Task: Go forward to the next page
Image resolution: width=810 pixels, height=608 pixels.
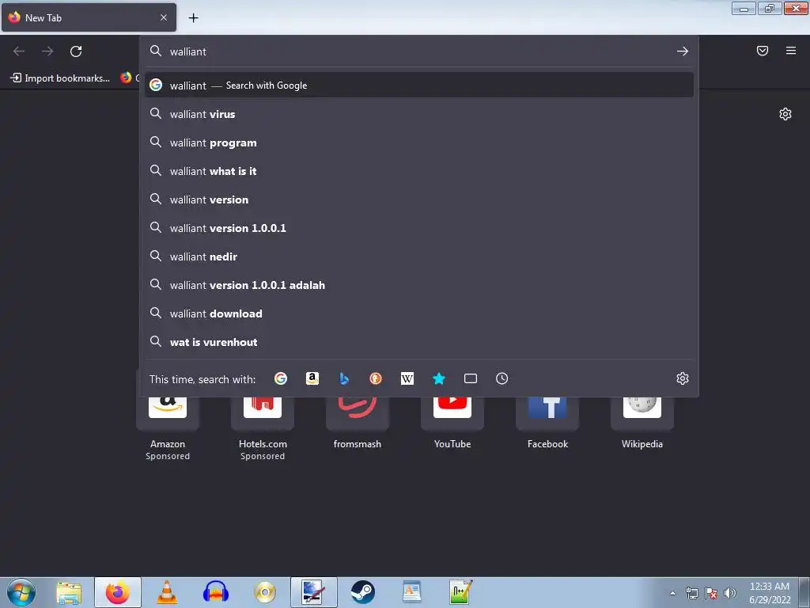Action: tap(47, 51)
